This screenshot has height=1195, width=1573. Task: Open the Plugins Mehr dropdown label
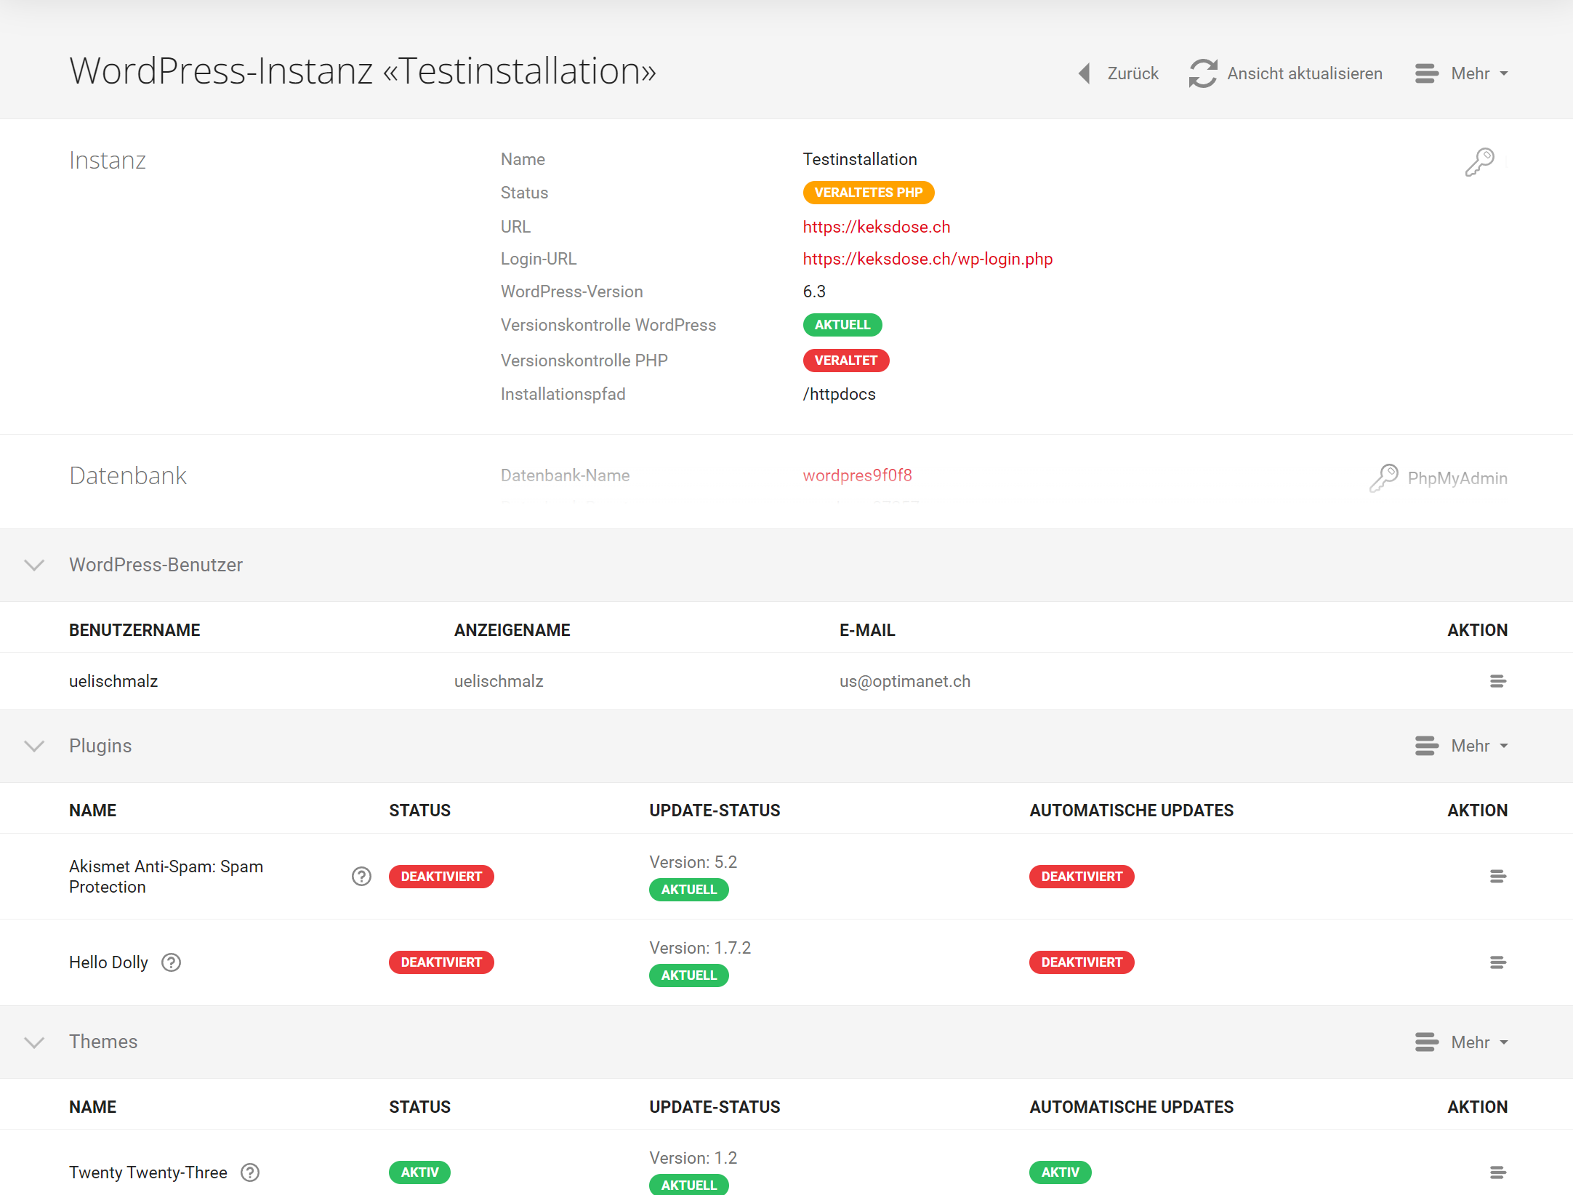[x=1471, y=746]
